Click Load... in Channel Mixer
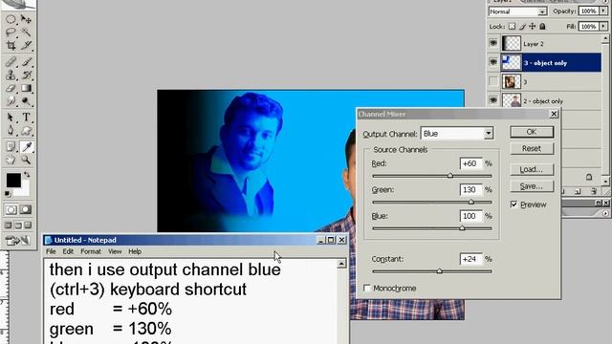The width and height of the screenshot is (612, 344). tap(532, 169)
